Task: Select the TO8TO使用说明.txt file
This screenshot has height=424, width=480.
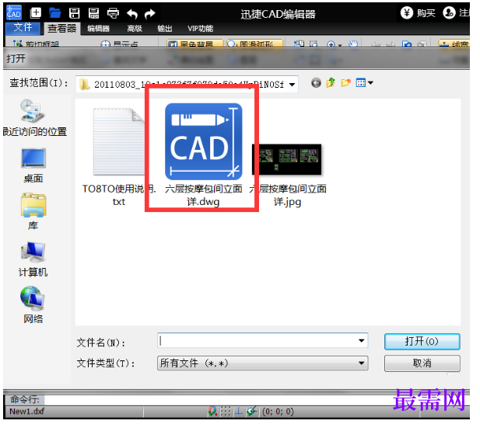Action: [119, 157]
